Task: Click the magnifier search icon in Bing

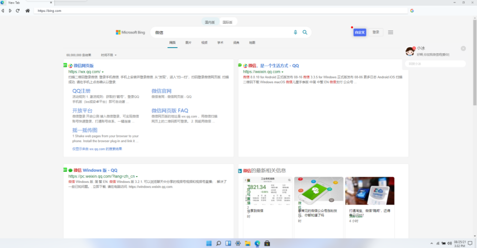Action: click(305, 32)
